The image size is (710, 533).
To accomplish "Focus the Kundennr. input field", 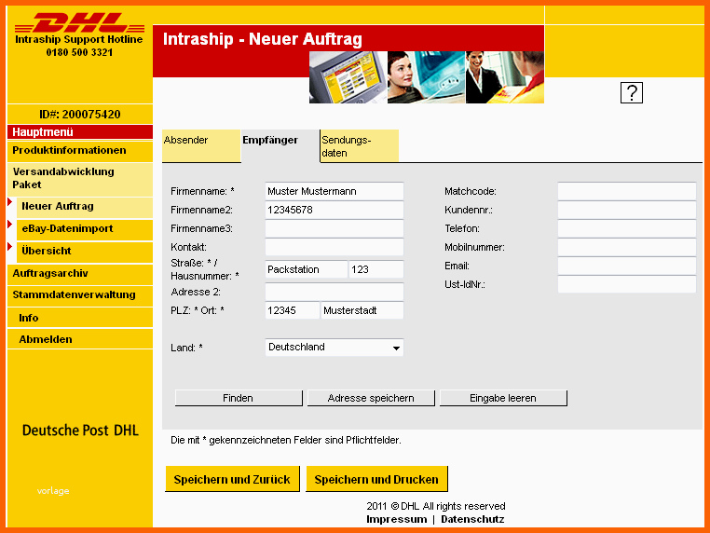I will click(x=627, y=210).
